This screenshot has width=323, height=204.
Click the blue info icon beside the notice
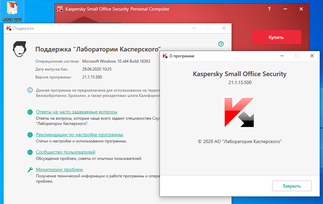coord(30,90)
